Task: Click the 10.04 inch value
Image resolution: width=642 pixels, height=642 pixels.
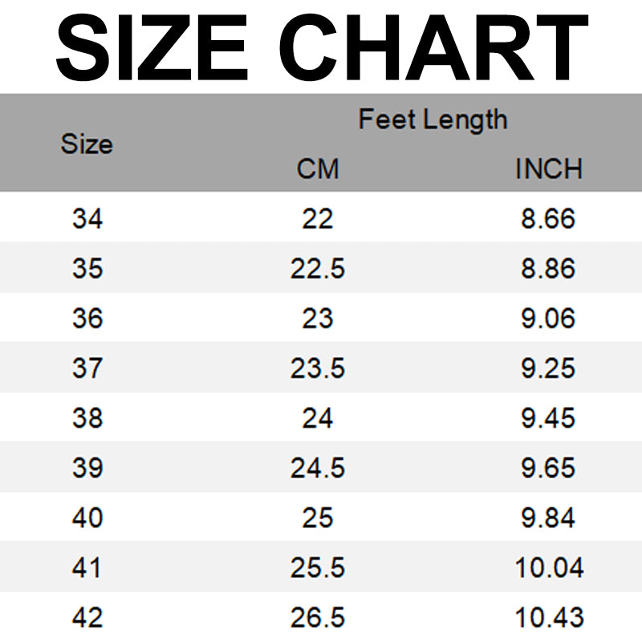Action: (549, 568)
